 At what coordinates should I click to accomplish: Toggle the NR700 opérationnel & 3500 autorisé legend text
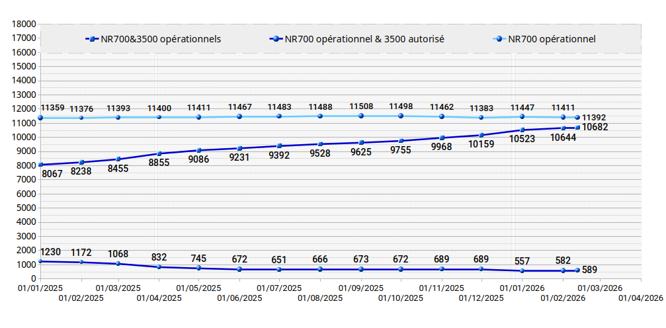click(x=364, y=39)
